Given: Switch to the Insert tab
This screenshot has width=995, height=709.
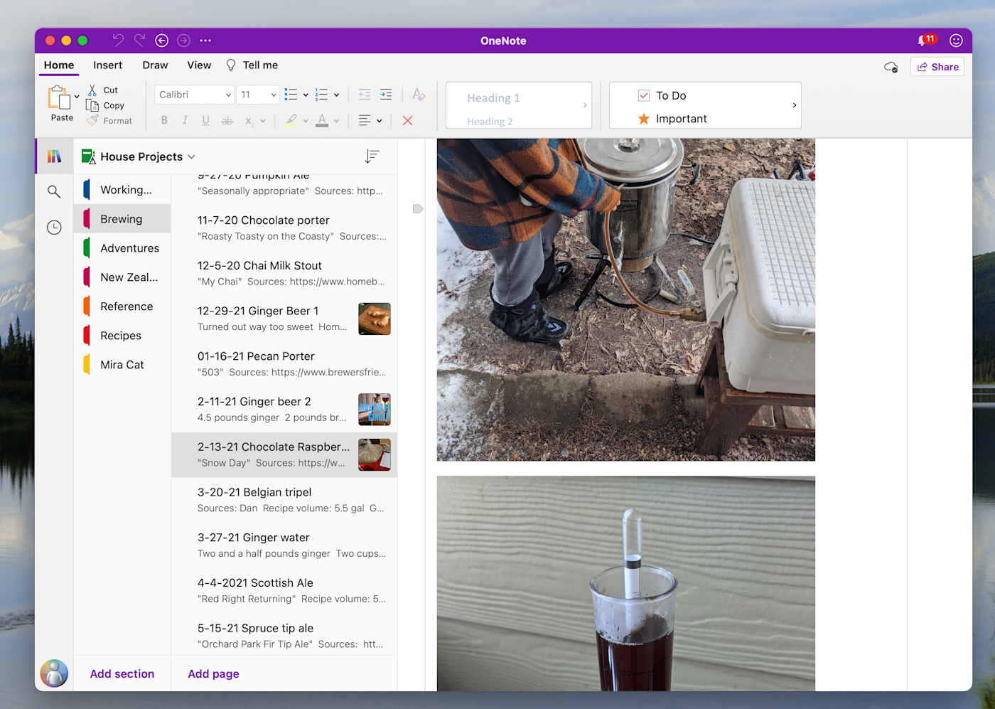Looking at the screenshot, I should 107,65.
